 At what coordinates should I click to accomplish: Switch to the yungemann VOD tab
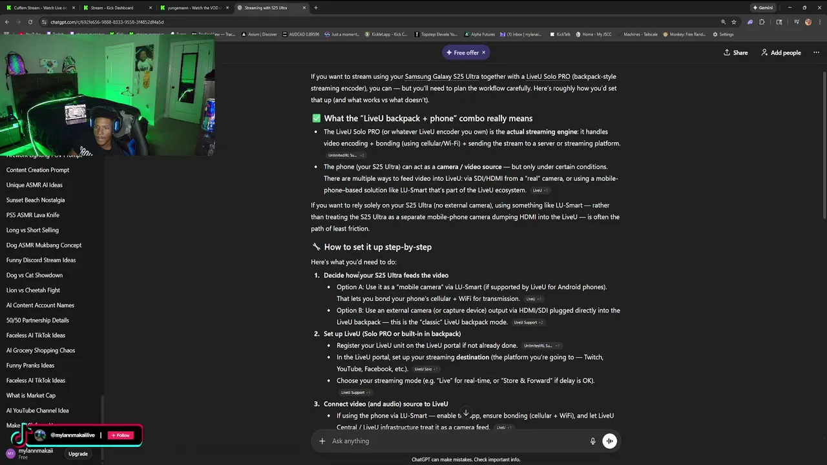pyautogui.click(x=194, y=8)
